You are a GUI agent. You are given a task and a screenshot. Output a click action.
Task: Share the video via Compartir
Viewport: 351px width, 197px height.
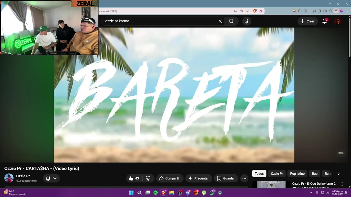(x=169, y=178)
